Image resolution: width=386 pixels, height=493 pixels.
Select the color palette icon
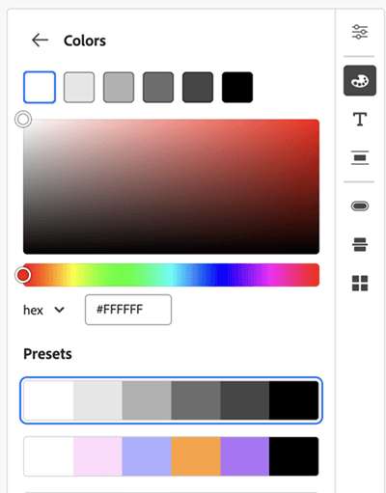pos(360,81)
